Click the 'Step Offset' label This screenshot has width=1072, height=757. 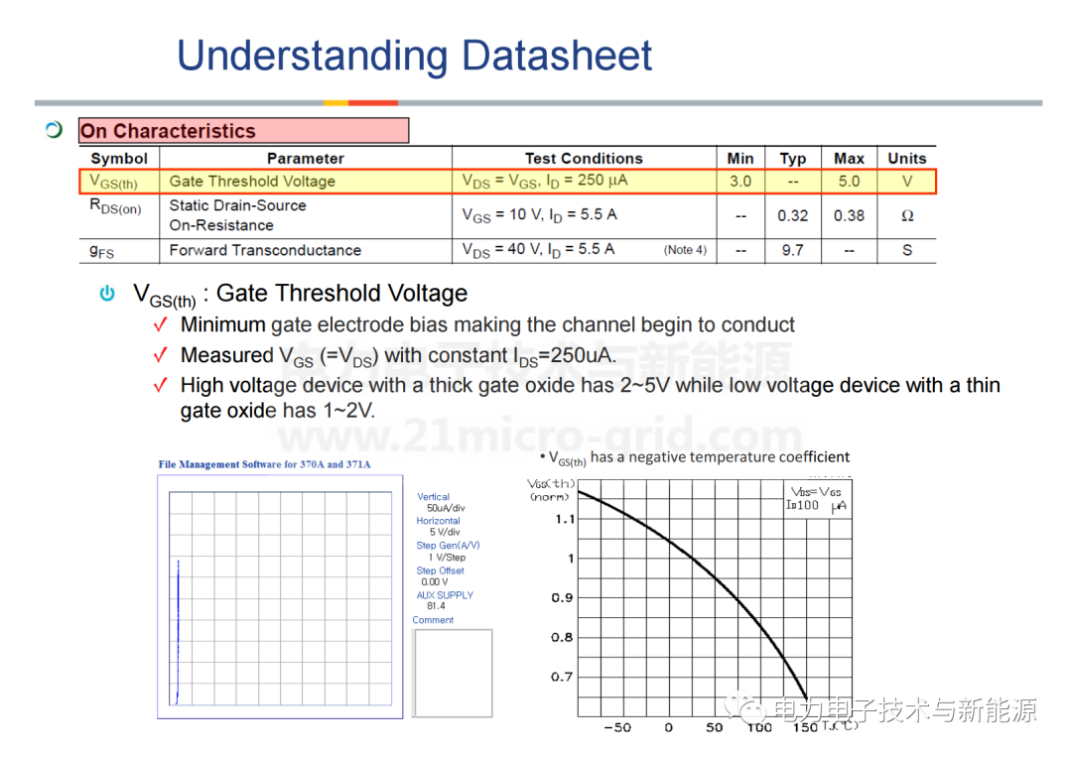[x=441, y=570]
